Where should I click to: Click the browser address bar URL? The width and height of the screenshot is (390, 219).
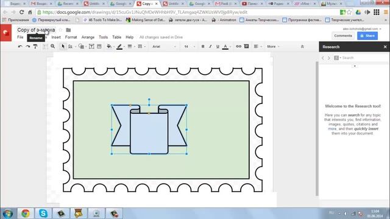[x=145, y=12]
